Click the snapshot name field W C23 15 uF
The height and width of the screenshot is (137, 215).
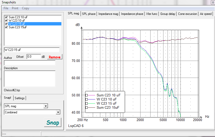[x=32, y=50]
